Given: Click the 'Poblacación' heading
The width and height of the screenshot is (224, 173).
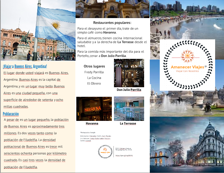Looking at the screenshot, I should point(11,114).
